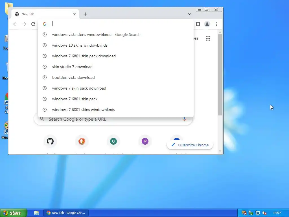
Task: Start voice search with the microphone icon
Action: pyautogui.click(x=184, y=119)
